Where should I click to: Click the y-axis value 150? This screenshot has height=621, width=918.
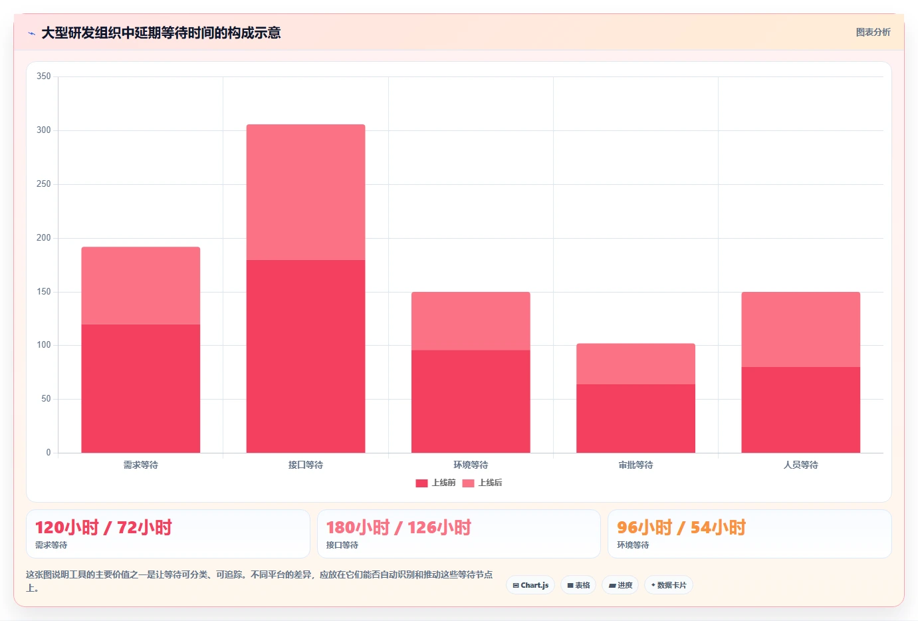[x=44, y=292]
